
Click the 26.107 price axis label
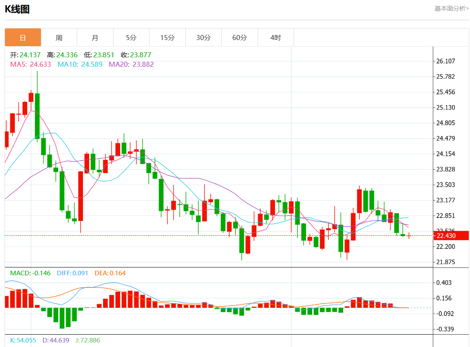[446, 61]
